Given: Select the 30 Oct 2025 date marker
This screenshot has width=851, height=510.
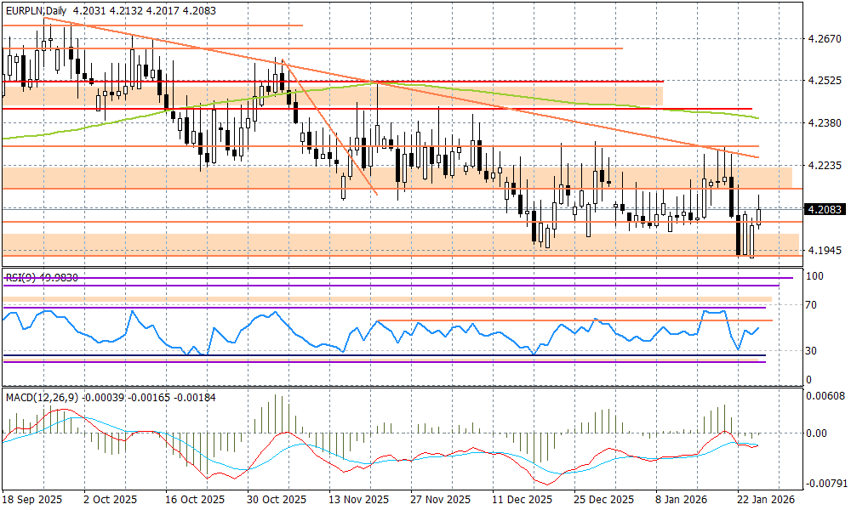Looking at the screenshot, I should 277,501.
